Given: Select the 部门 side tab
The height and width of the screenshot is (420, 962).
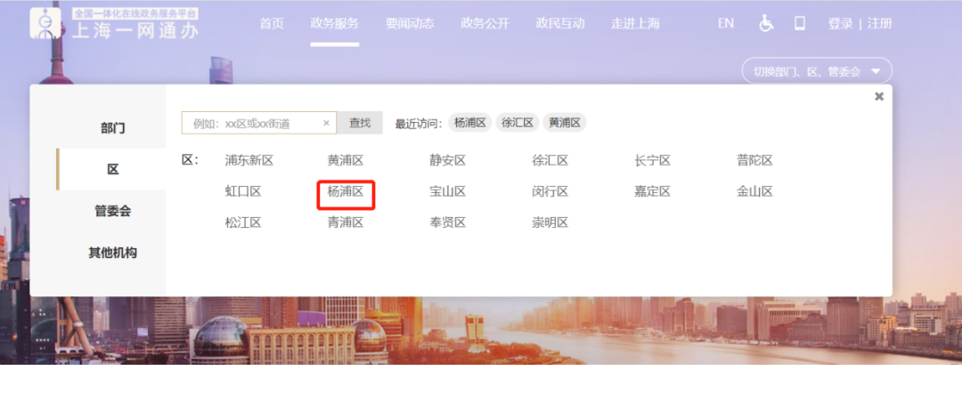Looking at the screenshot, I should pyautogui.click(x=112, y=128).
